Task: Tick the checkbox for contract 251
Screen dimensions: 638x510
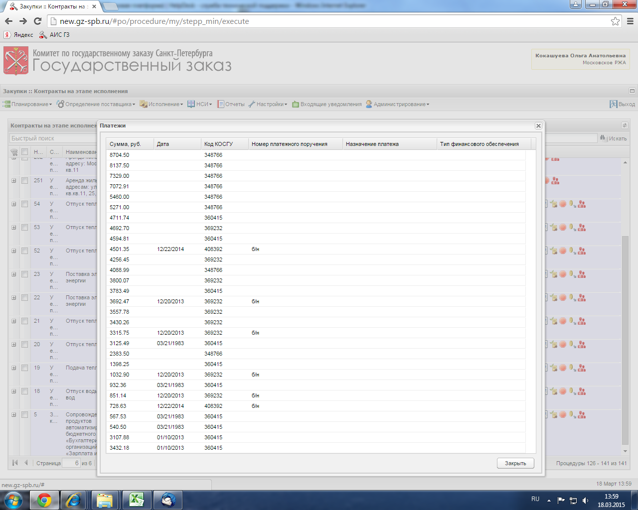Action: [x=24, y=181]
